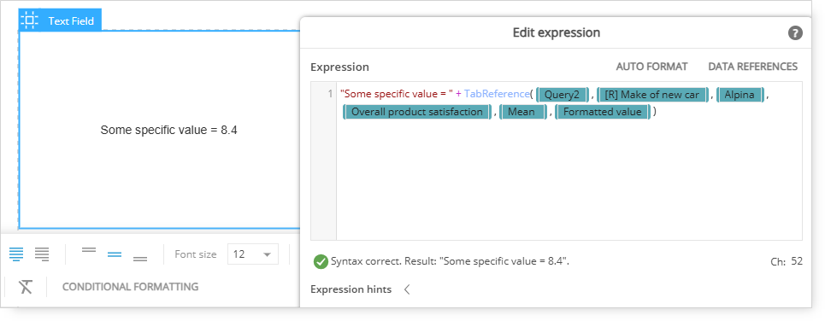Open the help question mark icon
The height and width of the screenshot is (321, 825).
[795, 33]
